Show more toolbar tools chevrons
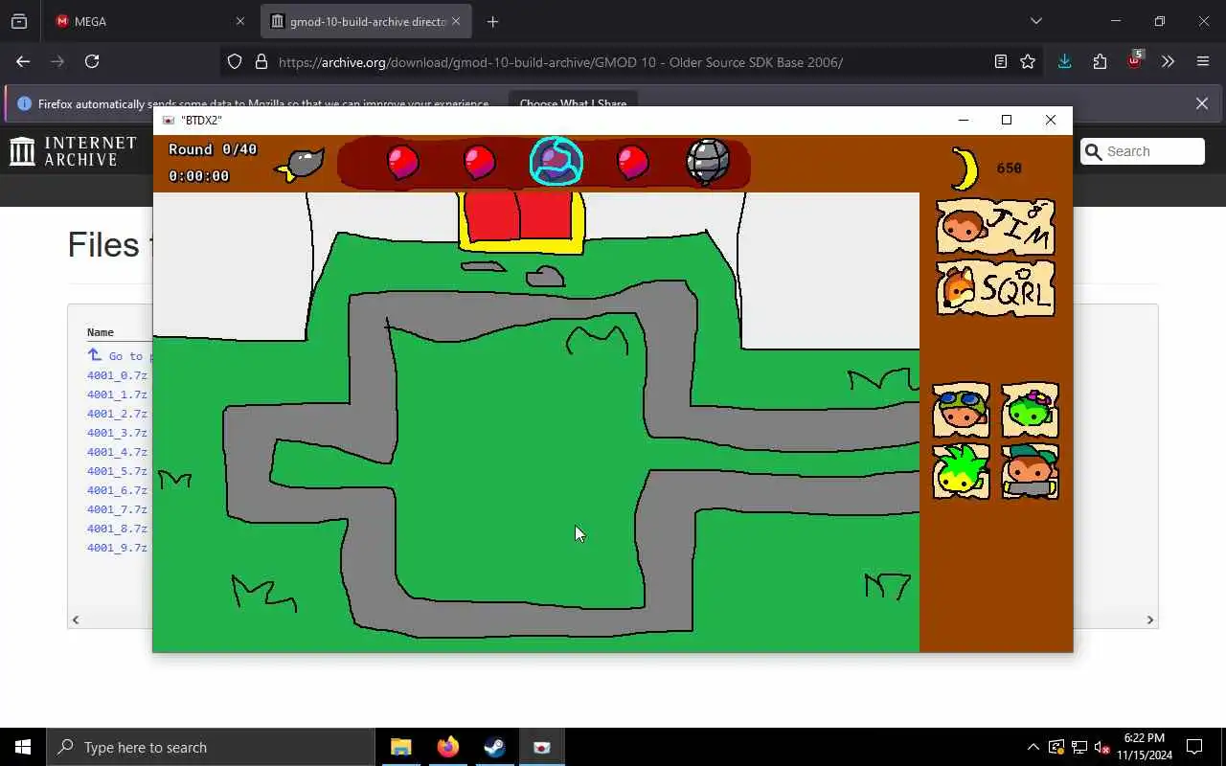This screenshot has width=1226, height=766. 1168,61
